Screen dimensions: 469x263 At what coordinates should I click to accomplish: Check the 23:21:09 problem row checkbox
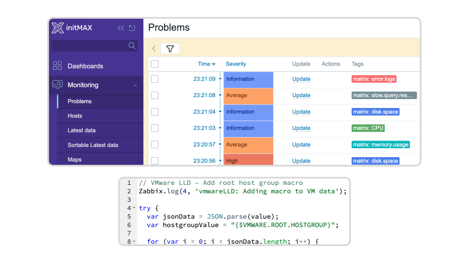click(x=155, y=79)
